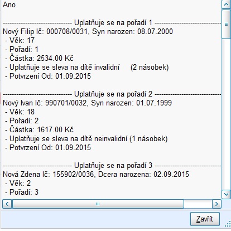Click the Částka 1617.00 Kč line
This screenshot has width=231, height=231.
coord(39,129)
